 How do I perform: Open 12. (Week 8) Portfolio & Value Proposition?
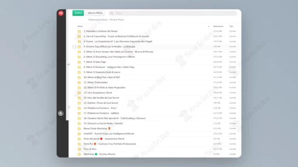(x=105, y=87)
